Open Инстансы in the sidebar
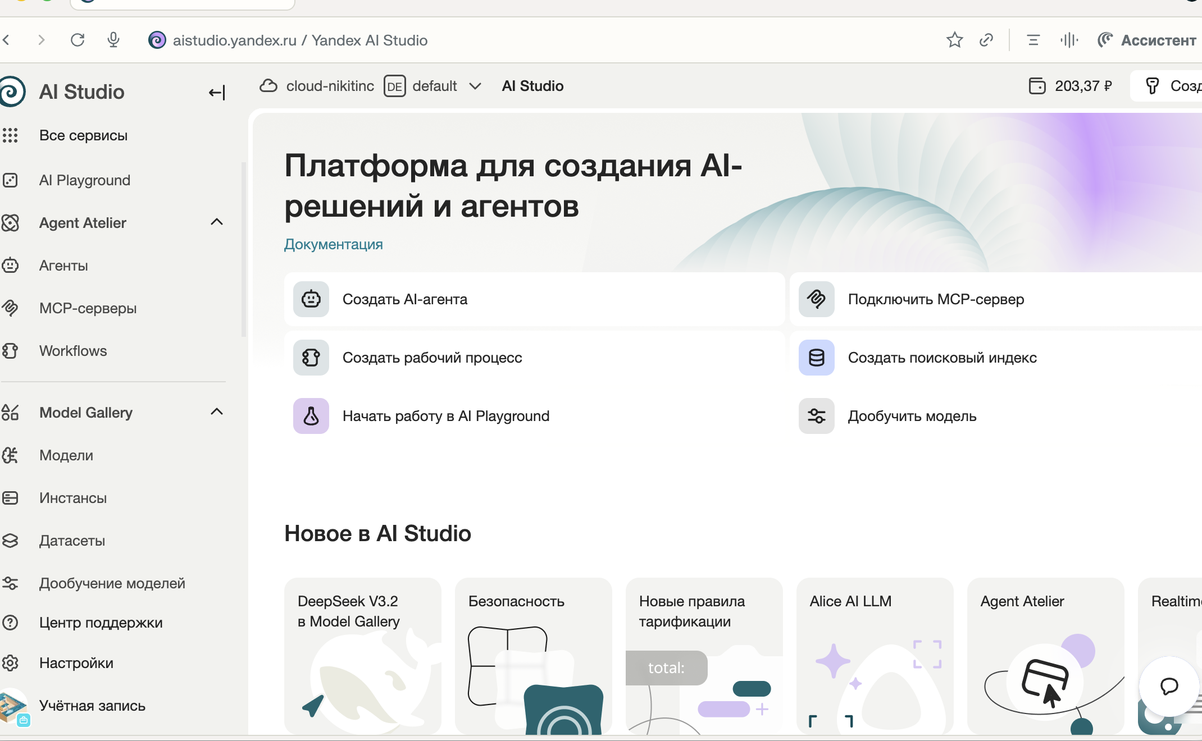This screenshot has height=741, width=1202. [x=73, y=498]
